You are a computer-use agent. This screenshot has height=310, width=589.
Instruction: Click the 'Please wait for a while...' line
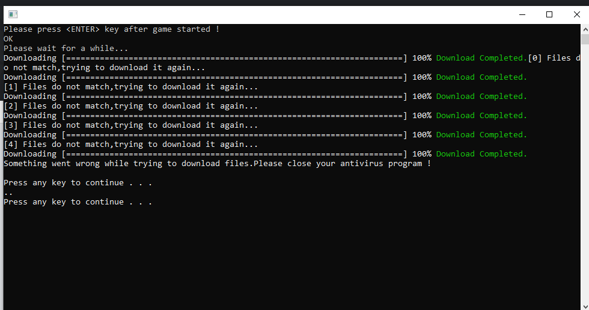66,49
